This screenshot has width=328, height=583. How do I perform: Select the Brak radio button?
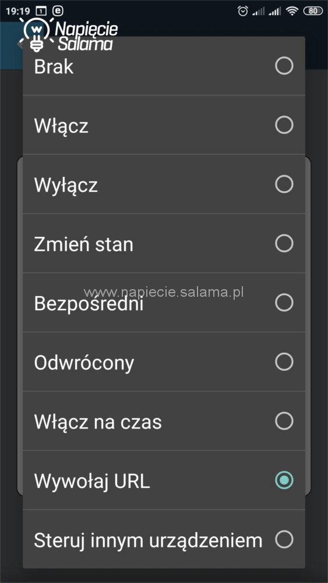point(284,66)
